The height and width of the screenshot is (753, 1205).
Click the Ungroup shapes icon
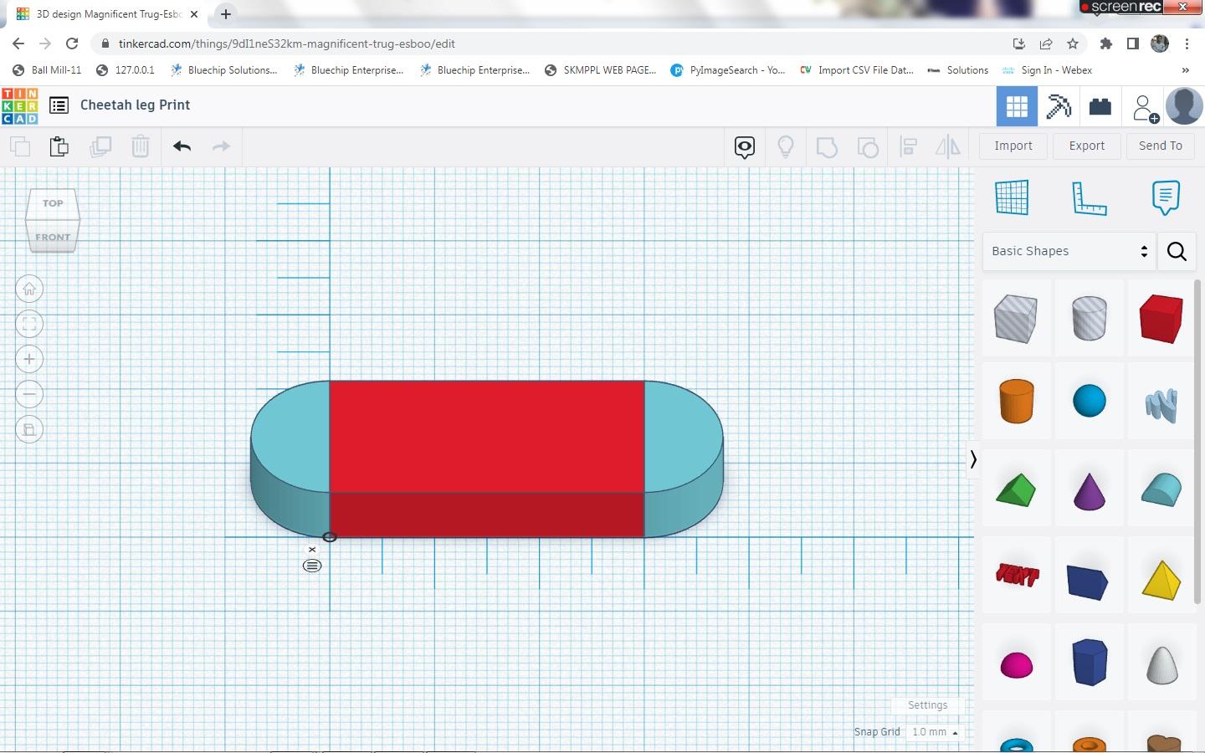click(868, 147)
